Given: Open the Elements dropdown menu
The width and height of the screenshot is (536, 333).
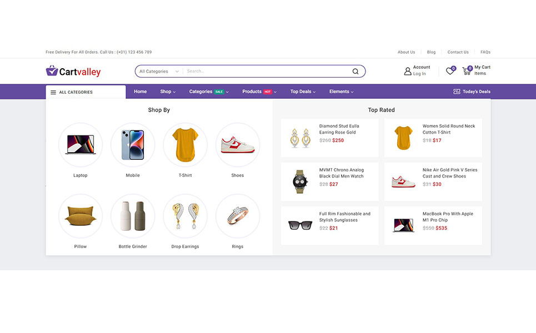Looking at the screenshot, I should [341, 92].
